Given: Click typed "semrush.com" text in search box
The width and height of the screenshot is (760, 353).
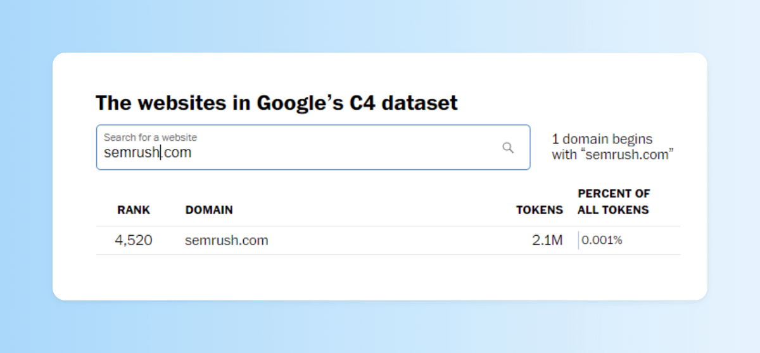Looking at the screenshot, I should [148, 153].
